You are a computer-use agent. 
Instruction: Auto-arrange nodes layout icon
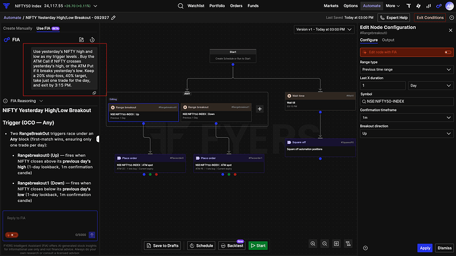348,244
